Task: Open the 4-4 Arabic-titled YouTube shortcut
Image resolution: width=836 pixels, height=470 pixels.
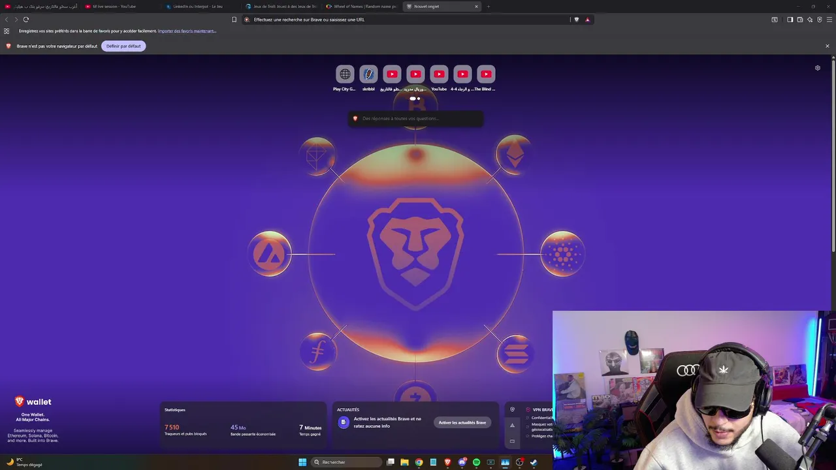Action: (462, 74)
